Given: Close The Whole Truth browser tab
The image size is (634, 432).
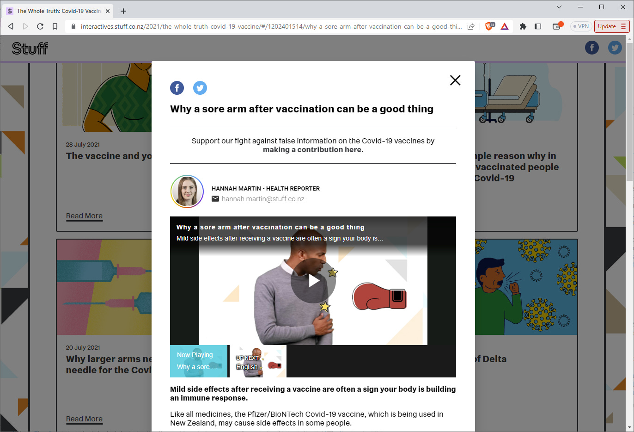Looking at the screenshot, I should (x=108, y=11).
